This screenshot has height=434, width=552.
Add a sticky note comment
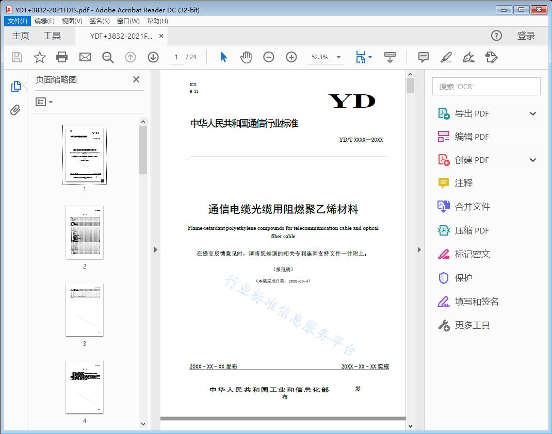[x=423, y=57]
